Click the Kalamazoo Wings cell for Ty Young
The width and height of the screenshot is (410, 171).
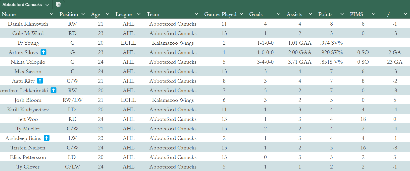pos(173,43)
